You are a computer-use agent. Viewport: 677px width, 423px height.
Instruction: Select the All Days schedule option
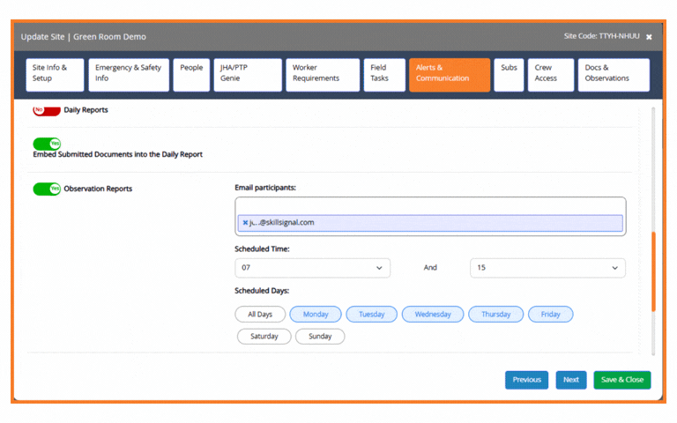(260, 315)
